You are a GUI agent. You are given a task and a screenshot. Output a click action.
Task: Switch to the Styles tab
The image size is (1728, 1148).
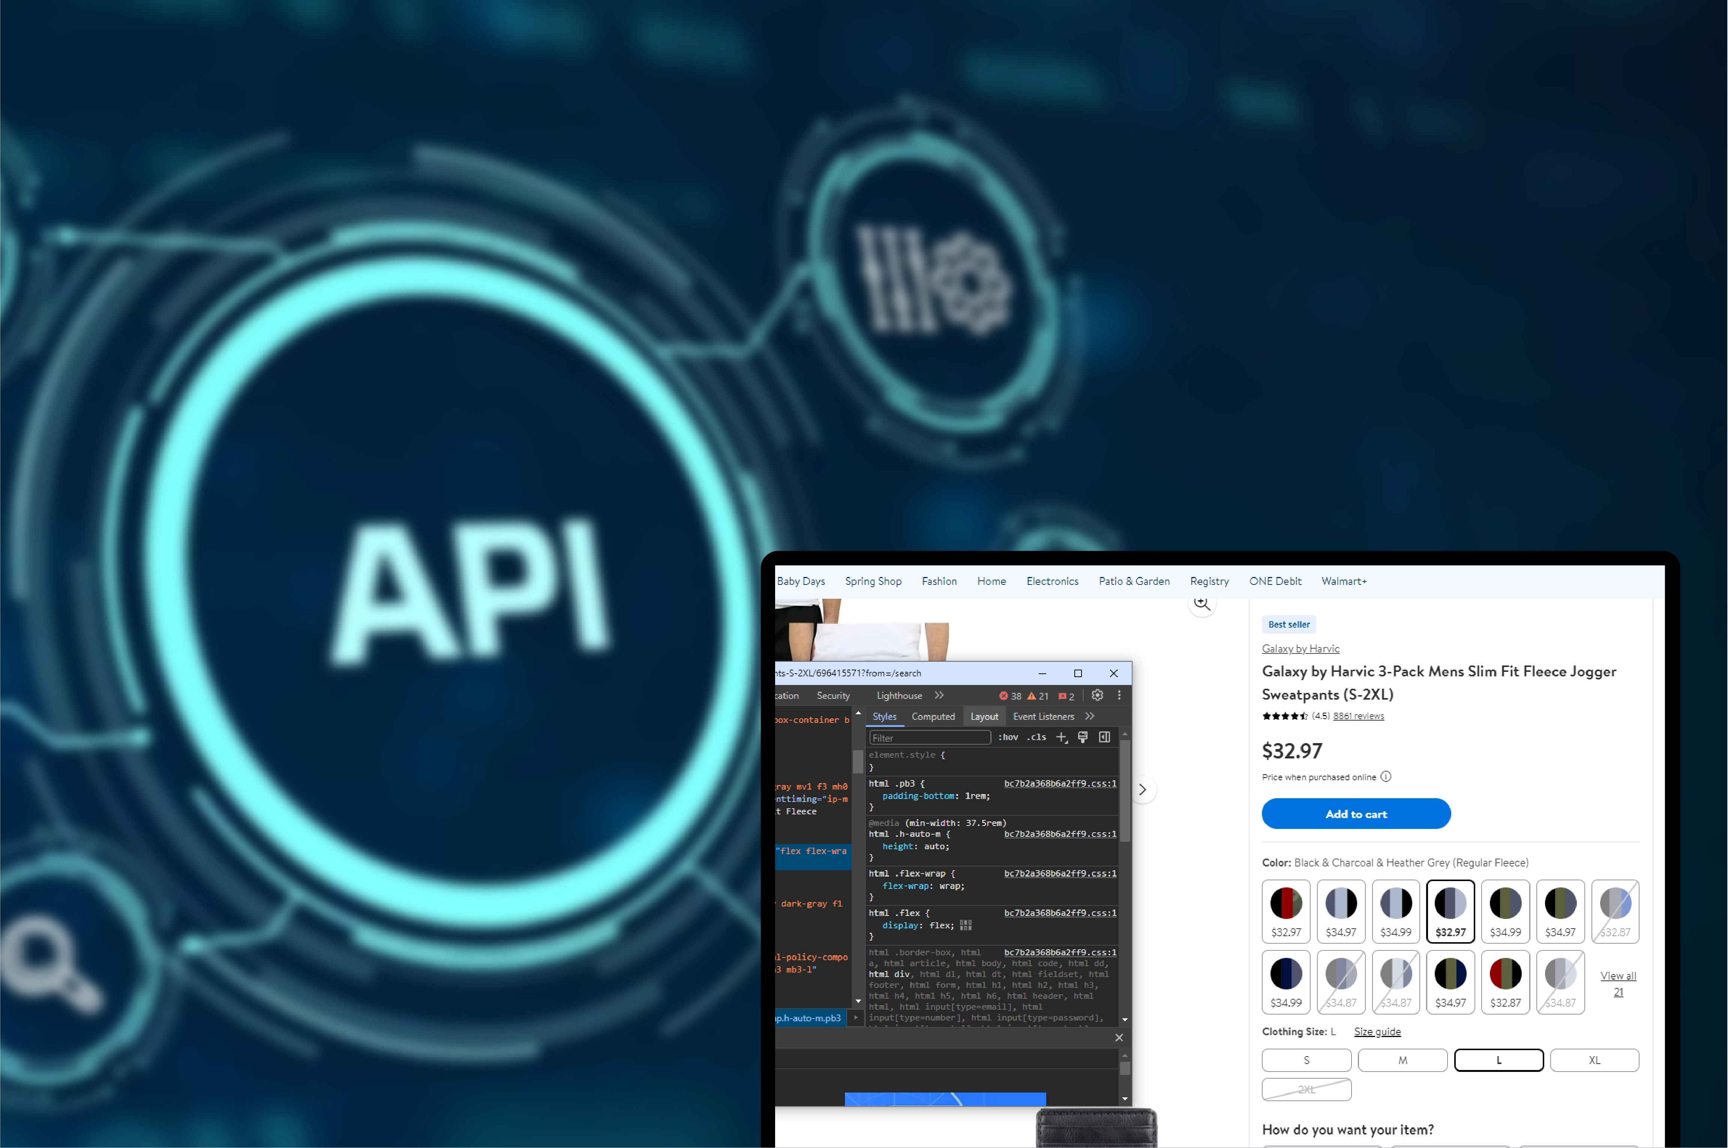[x=885, y=716]
